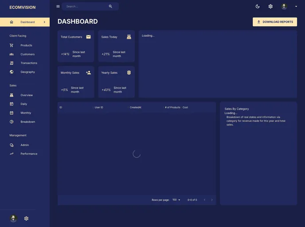Click the Breakdown pie chart icon
The image size is (305, 227).
[x=12, y=122]
